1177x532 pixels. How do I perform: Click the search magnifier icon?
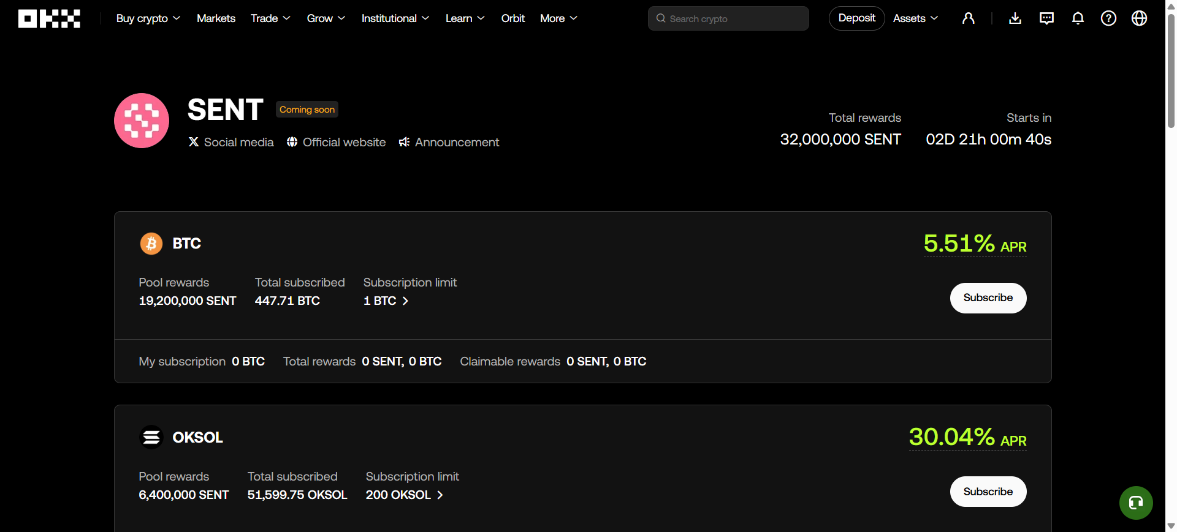661,18
